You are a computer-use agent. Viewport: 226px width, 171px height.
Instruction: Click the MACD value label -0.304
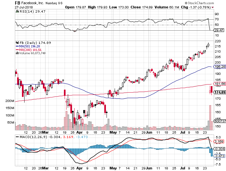click(220, 149)
